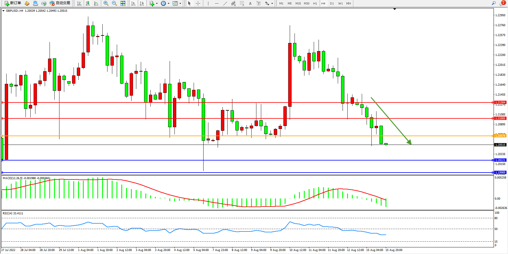508x254 pixels.
Task: Zoom out on the chart
Action: 114,3
